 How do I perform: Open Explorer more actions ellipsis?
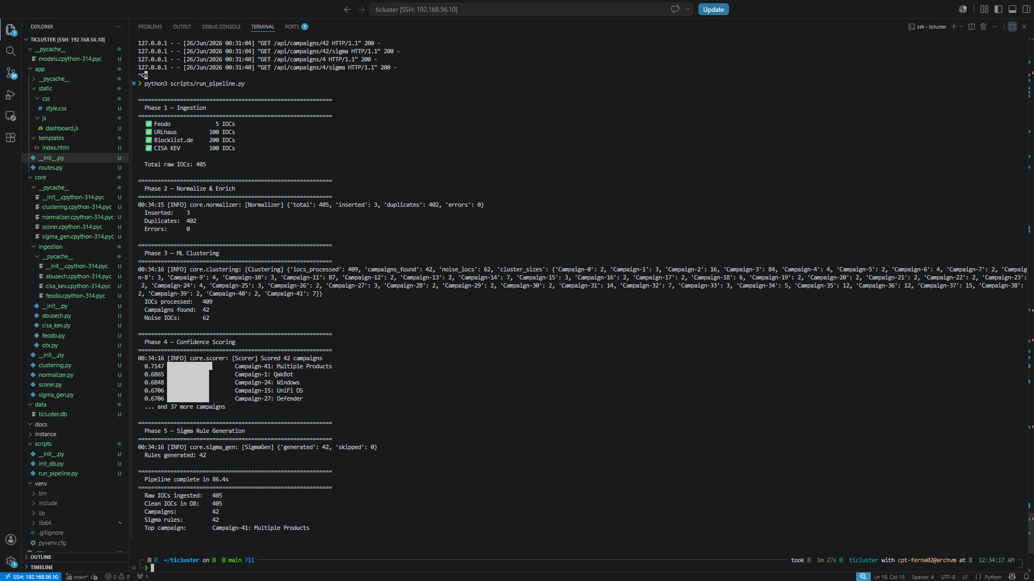pos(118,26)
